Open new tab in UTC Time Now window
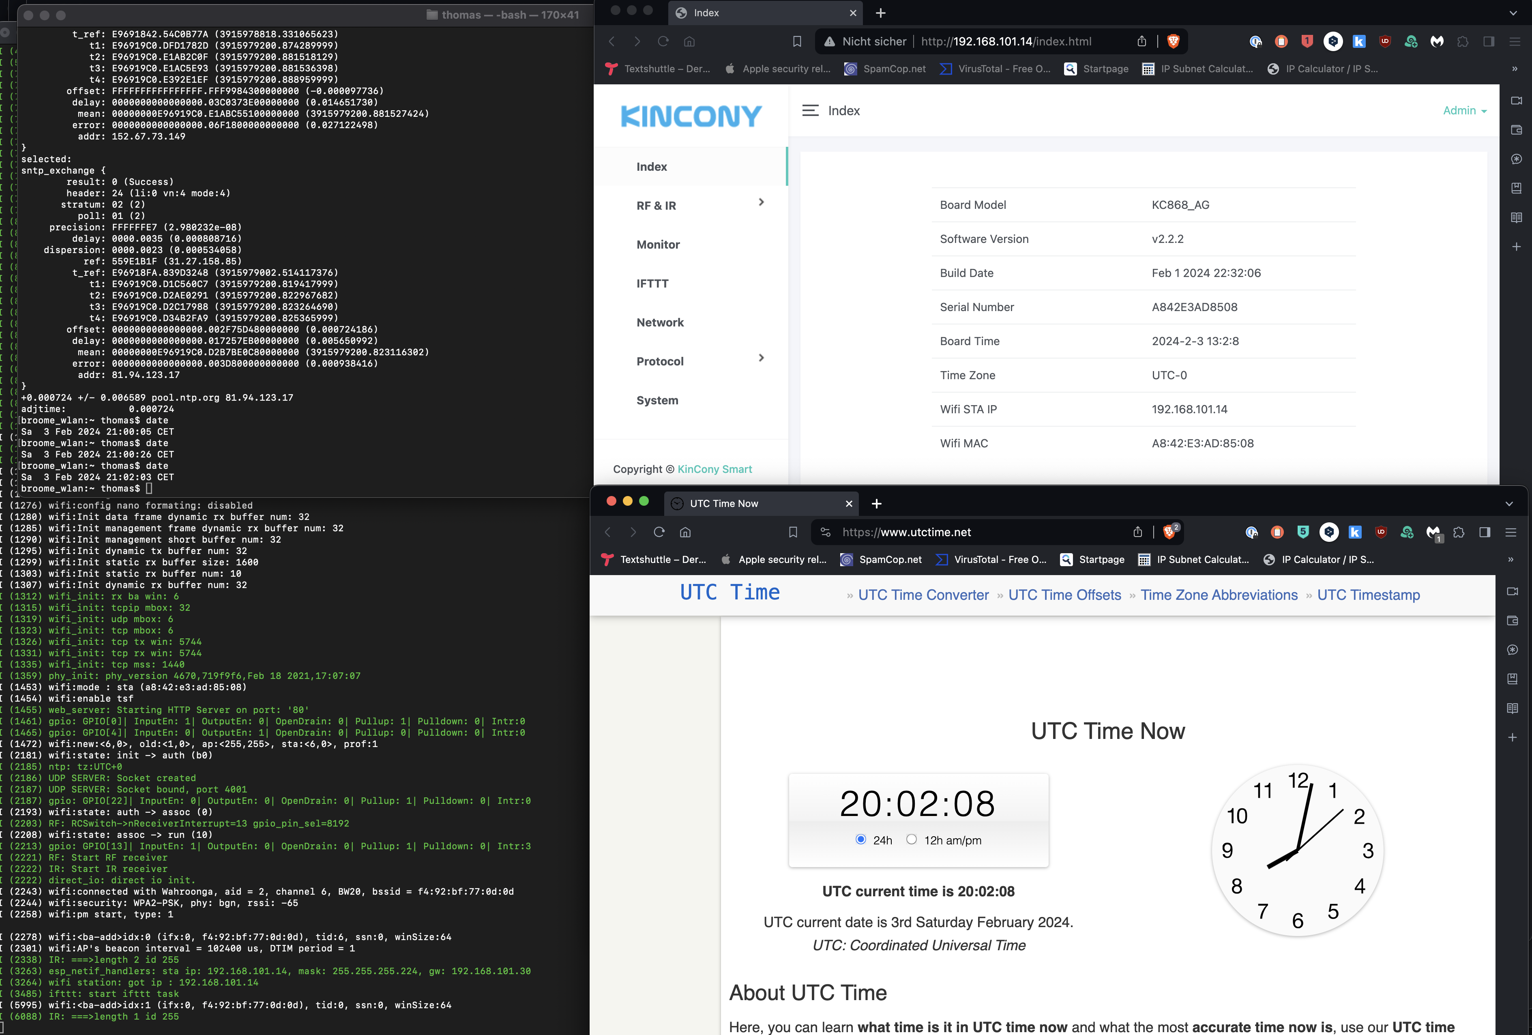The width and height of the screenshot is (1532, 1035). point(876,504)
